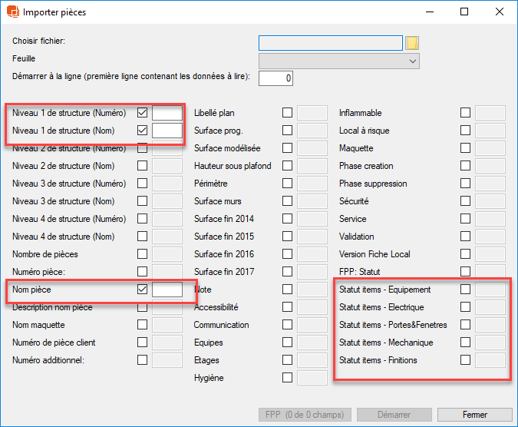Image resolution: width=518 pixels, height=427 pixels.
Task: Uncheck Niveau 1 de structure (Numéro) checkbox
Action: tap(142, 113)
